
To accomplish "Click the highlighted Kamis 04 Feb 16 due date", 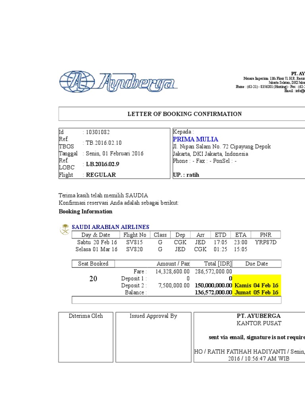I will 256,285.
